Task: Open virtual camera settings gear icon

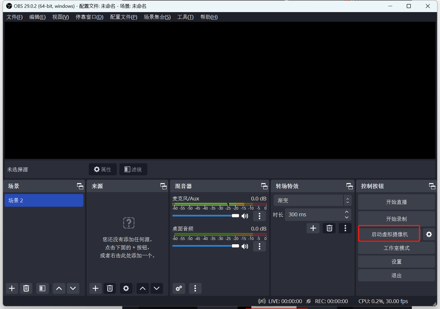Action: [x=429, y=234]
